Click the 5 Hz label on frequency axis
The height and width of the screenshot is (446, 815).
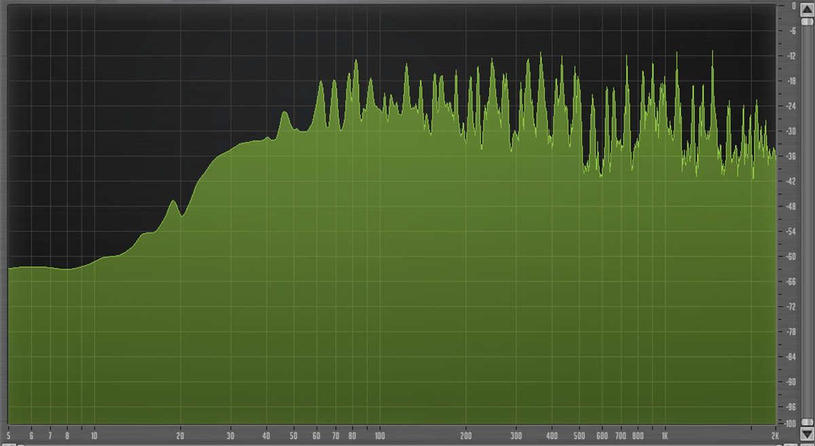click(x=8, y=435)
